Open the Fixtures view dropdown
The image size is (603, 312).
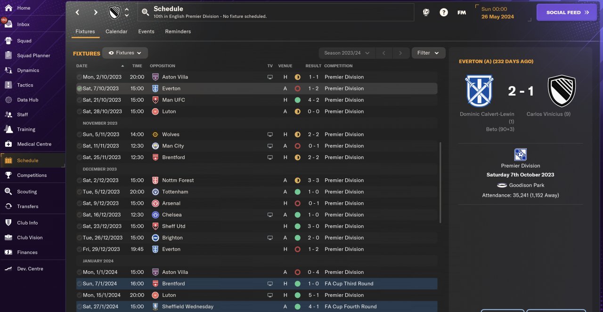click(125, 53)
